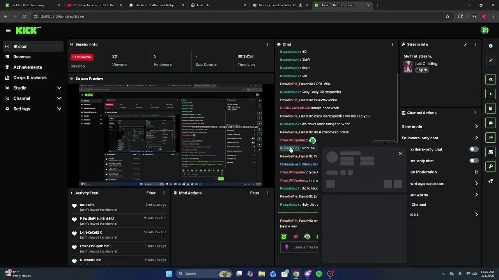Click the three-circles icon at rail bottom
Screen dimensions: 499x280
(490, 181)
